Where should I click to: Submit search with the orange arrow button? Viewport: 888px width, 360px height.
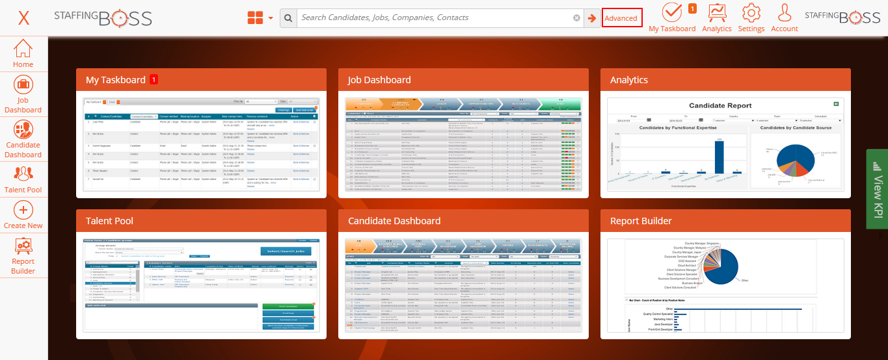592,18
